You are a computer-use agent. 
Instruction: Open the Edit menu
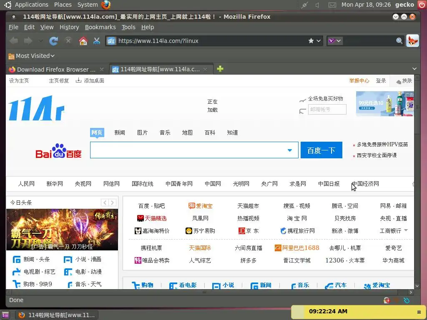pyautogui.click(x=29, y=27)
